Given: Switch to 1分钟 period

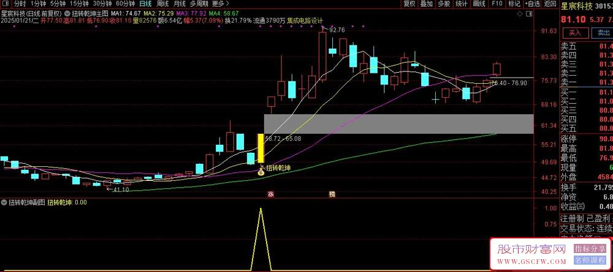Looking at the screenshot, I should [37, 4].
